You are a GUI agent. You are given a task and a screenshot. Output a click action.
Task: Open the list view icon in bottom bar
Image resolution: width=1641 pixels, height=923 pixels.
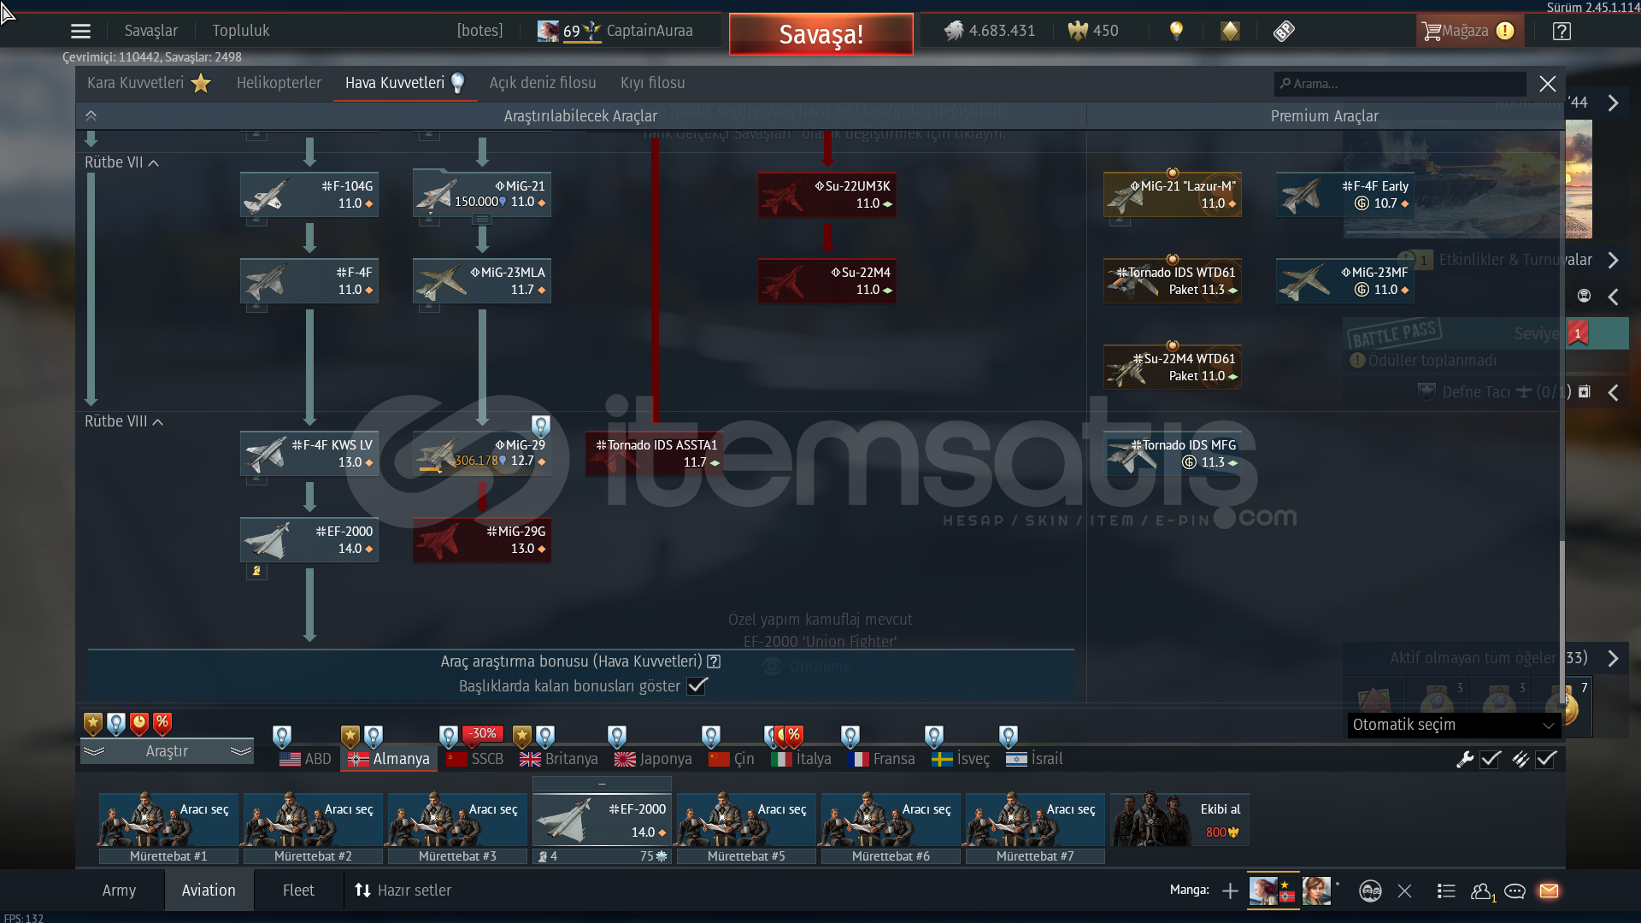[x=1446, y=891]
